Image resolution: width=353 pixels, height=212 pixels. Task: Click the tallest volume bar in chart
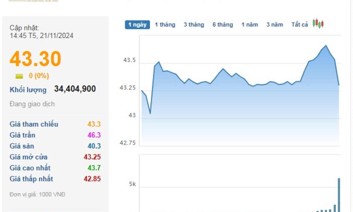339,195
